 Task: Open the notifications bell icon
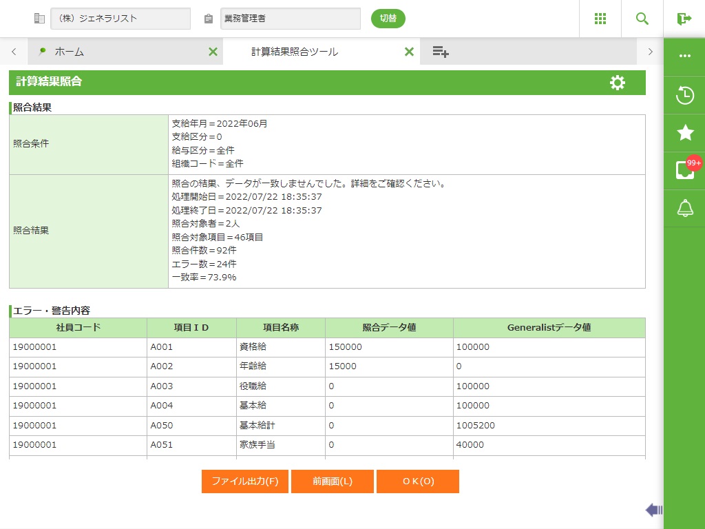[x=684, y=208]
